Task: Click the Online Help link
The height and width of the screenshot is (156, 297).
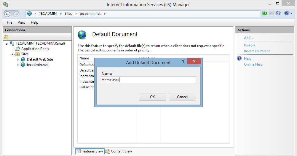Action: click(253, 64)
